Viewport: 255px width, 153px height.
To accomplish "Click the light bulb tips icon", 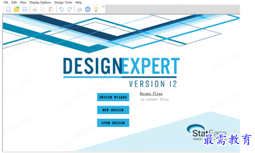I will [96, 9].
